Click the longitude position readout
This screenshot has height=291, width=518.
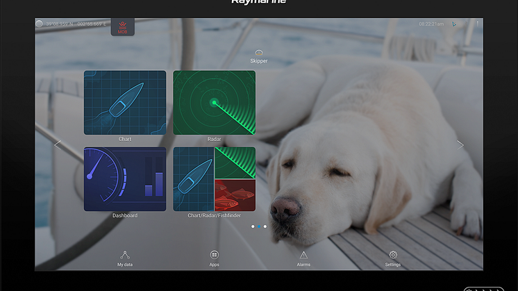92,24
